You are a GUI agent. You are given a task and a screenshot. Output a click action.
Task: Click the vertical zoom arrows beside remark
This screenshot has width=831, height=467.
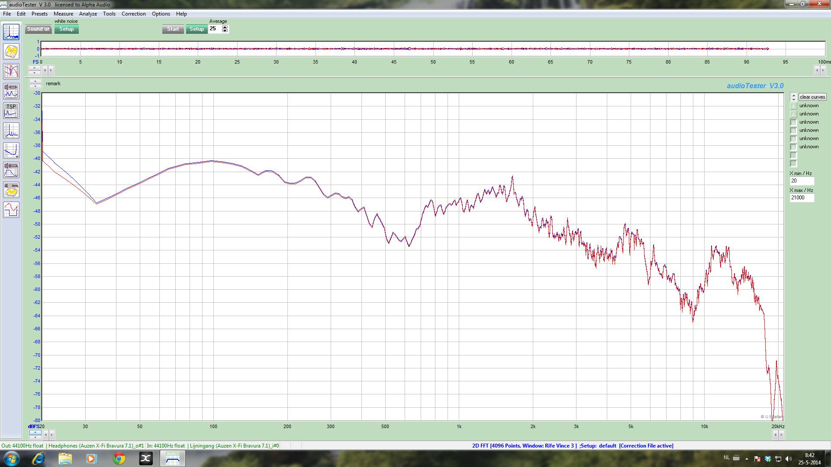(35, 83)
